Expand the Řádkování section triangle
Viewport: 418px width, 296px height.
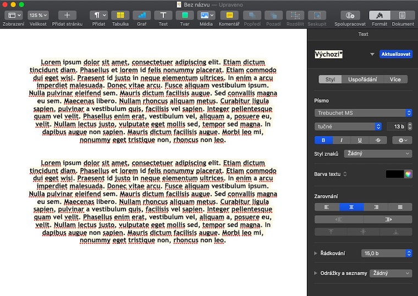click(316, 253)
